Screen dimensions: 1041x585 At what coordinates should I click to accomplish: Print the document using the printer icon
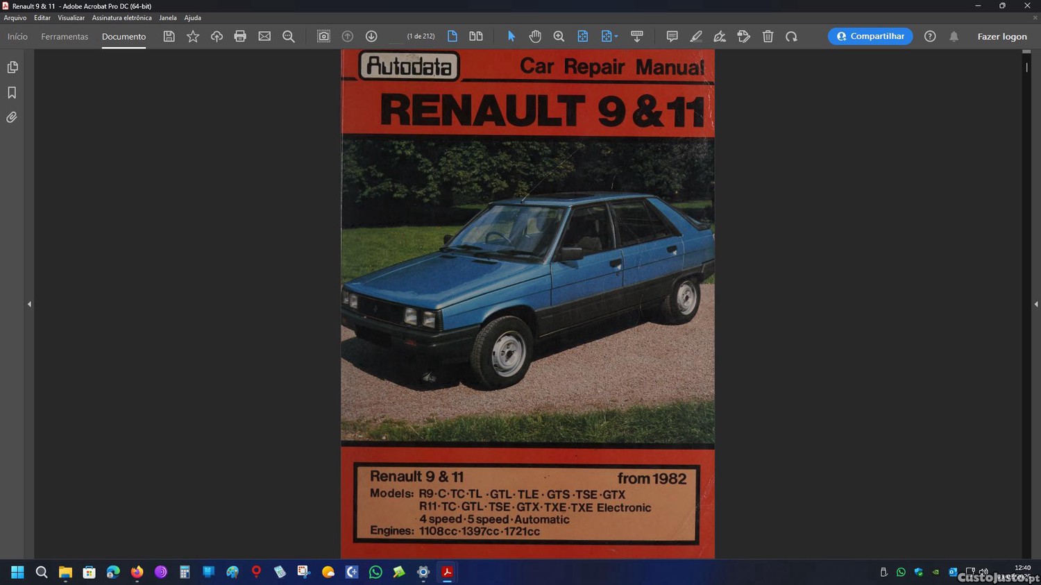coord(240,37)
